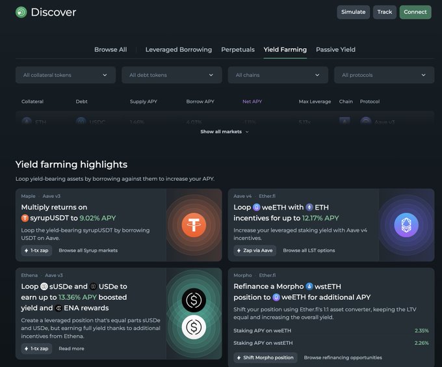Image resolution: width=442 pixels, height=367 pixels.
Task: Open Browse refinancing opportunities link
Action: (343, 358)
